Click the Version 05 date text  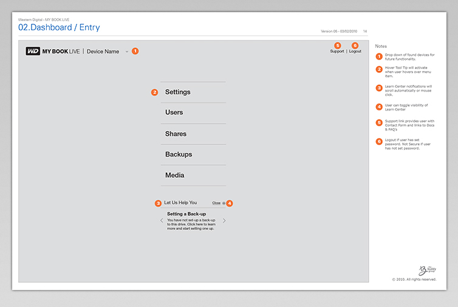(x=339, y=31)
